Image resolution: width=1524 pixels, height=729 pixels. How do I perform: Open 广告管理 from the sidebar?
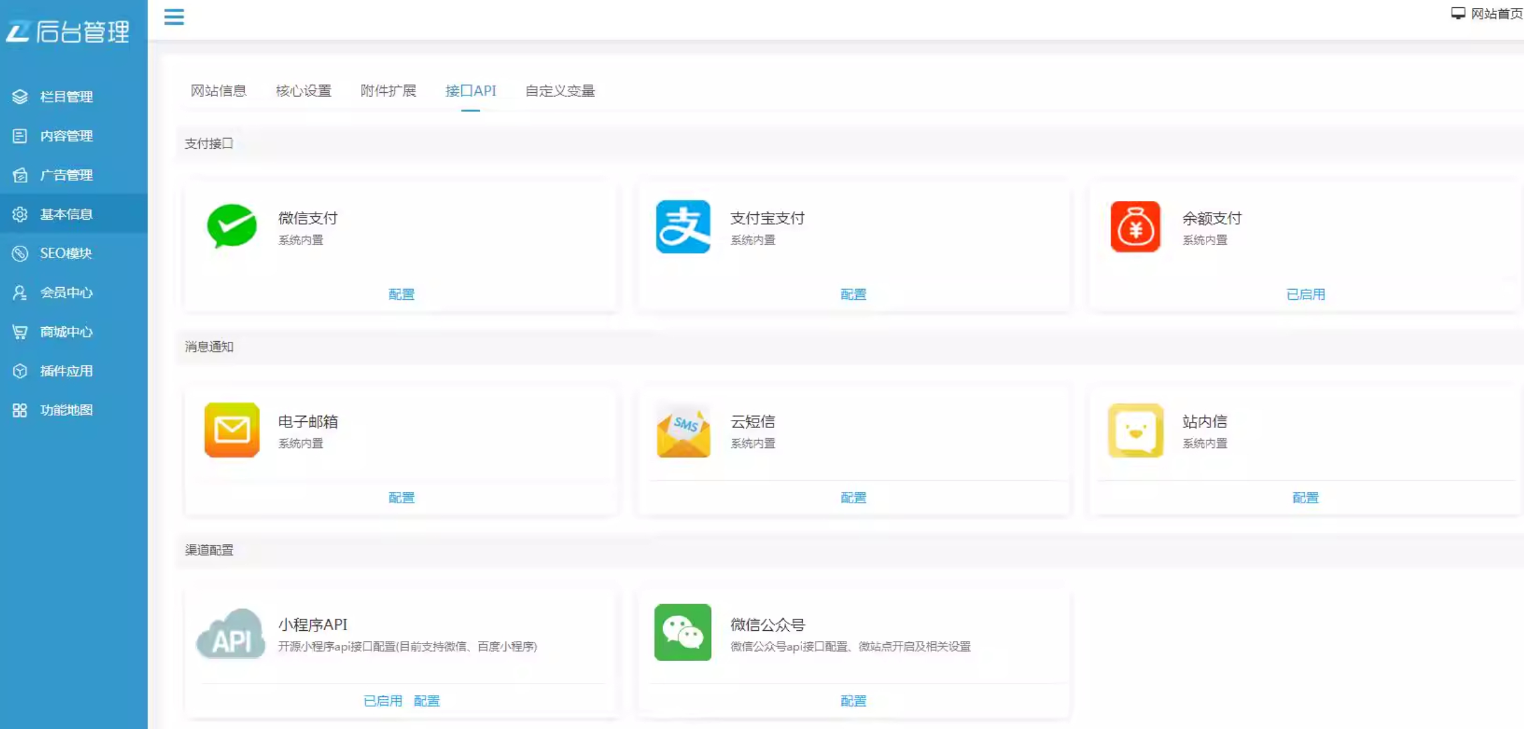tap(66, 175)
